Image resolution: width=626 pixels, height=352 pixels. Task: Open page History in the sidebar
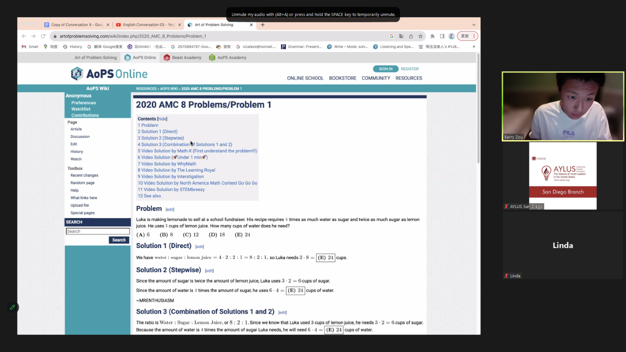[x=77, y=152]
